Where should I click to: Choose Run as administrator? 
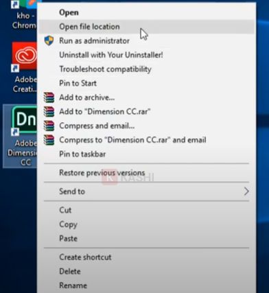[146, 40]
